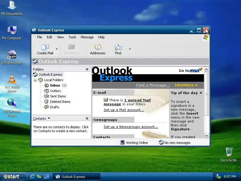Open the Contacts dropdown arrow

49,118
